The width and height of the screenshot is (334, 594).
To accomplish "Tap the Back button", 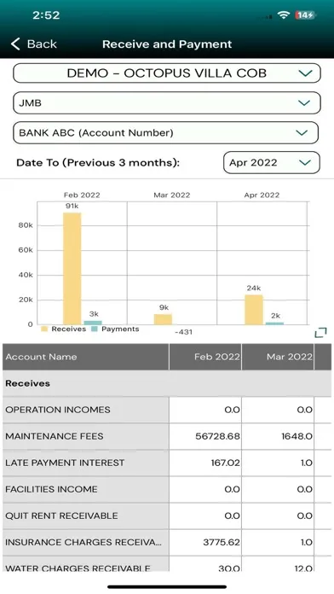I will tap(33, 44).
